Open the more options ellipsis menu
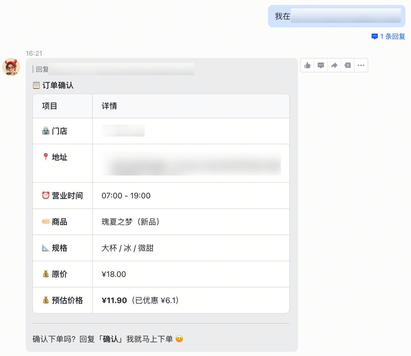 coord(361,65)
